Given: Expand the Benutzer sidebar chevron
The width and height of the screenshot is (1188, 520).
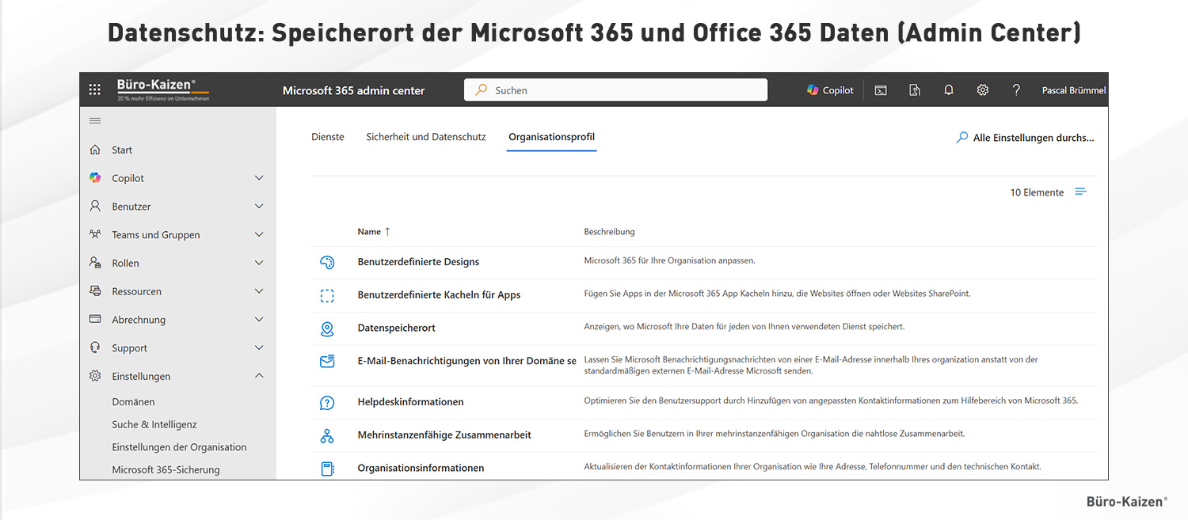Looking at the screenshot, I should 259,207.
